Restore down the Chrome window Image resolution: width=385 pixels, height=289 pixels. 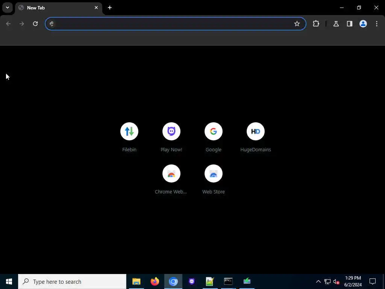tap(359, 8)
